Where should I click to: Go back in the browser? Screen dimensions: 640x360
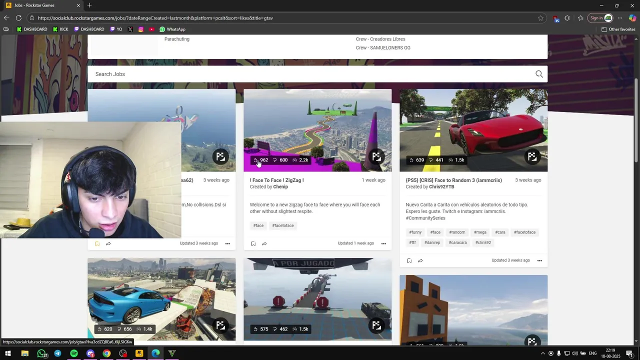[6, 18]
